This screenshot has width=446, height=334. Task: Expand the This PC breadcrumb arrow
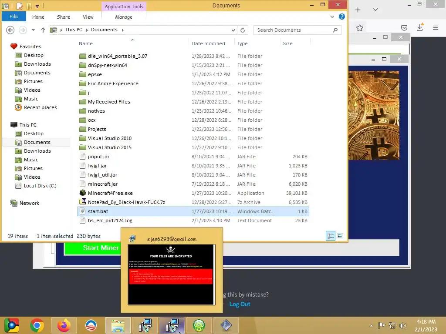[x=87, y=30]
